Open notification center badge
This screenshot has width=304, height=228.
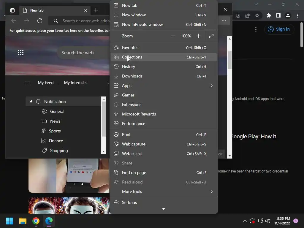pos(295,221)
